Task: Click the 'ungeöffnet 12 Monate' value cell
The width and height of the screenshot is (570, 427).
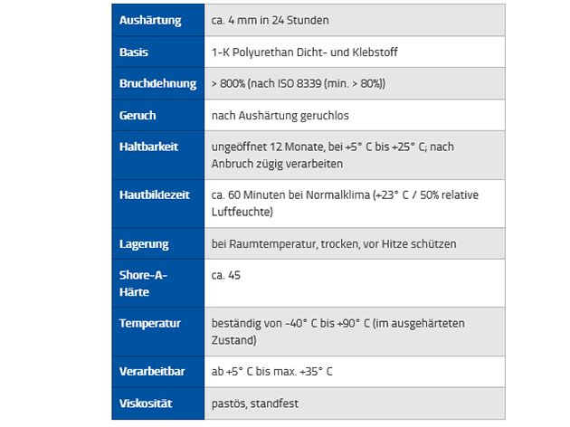Action: (355, 156)
